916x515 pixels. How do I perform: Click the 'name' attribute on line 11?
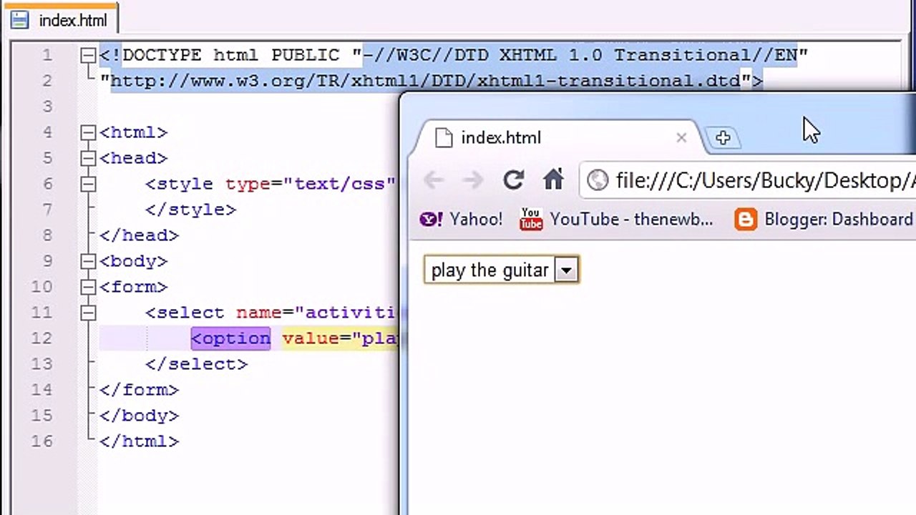tap(260, 313)
